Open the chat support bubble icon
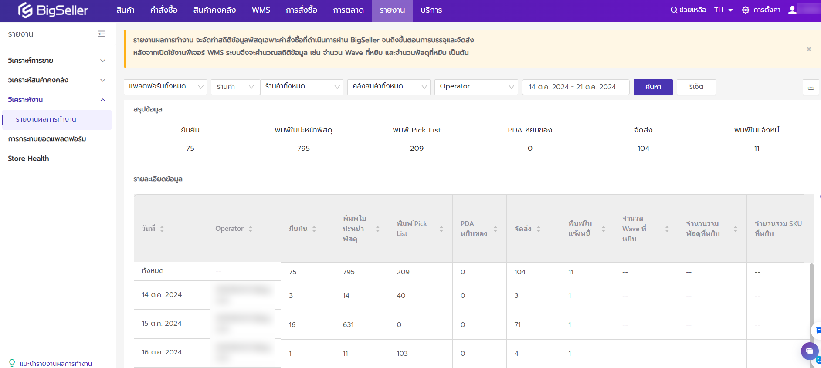Image resolution: width=821 pixels, height=368 pixels. pos(809,351)
